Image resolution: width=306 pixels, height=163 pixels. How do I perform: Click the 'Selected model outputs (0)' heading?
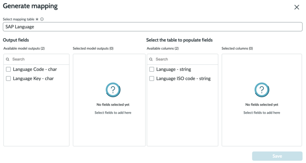pyautogui.click(x=93, y=48)
